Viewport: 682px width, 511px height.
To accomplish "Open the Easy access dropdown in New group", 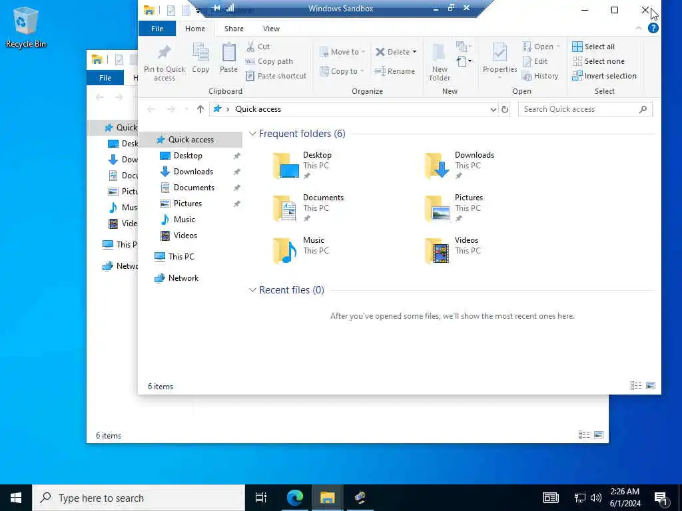I will 464,61.
